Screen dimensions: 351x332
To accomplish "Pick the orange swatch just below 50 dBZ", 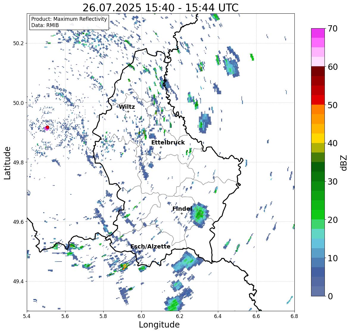I will (318, 109).
